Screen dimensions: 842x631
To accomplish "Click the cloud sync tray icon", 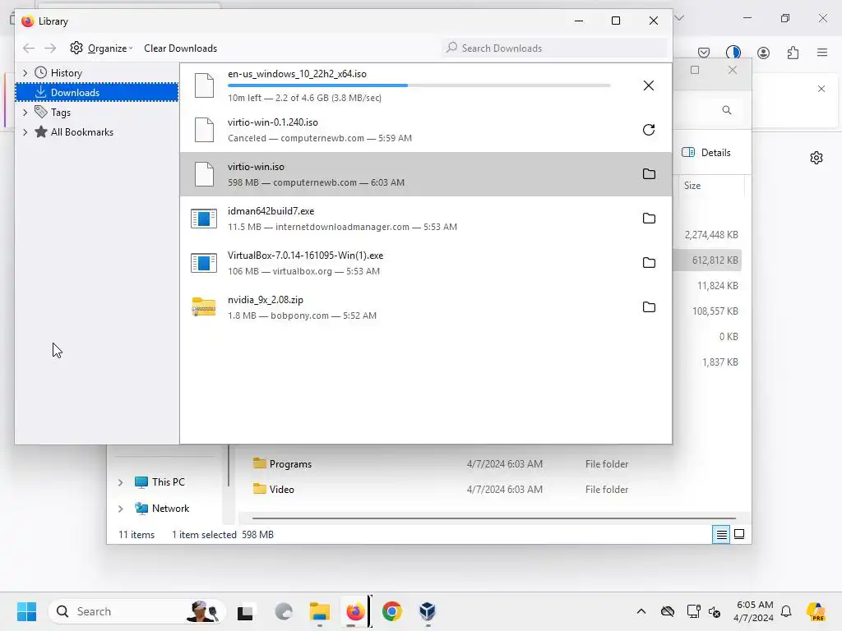I will click(x=668, y=611).
